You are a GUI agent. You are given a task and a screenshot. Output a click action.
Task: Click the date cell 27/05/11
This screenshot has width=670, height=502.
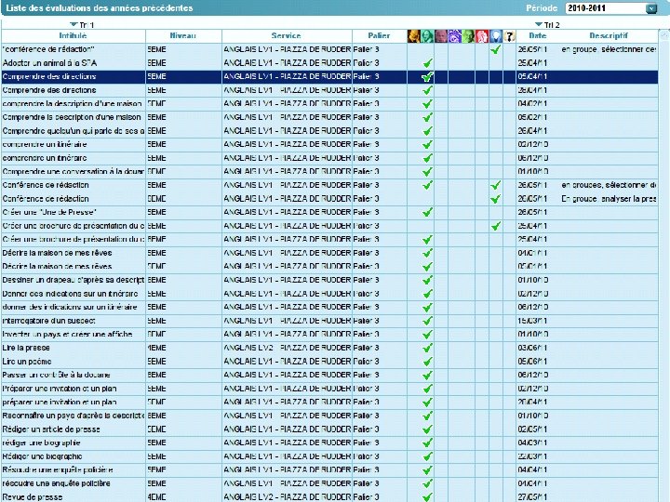pyautogui.click(x=533, y=496)
